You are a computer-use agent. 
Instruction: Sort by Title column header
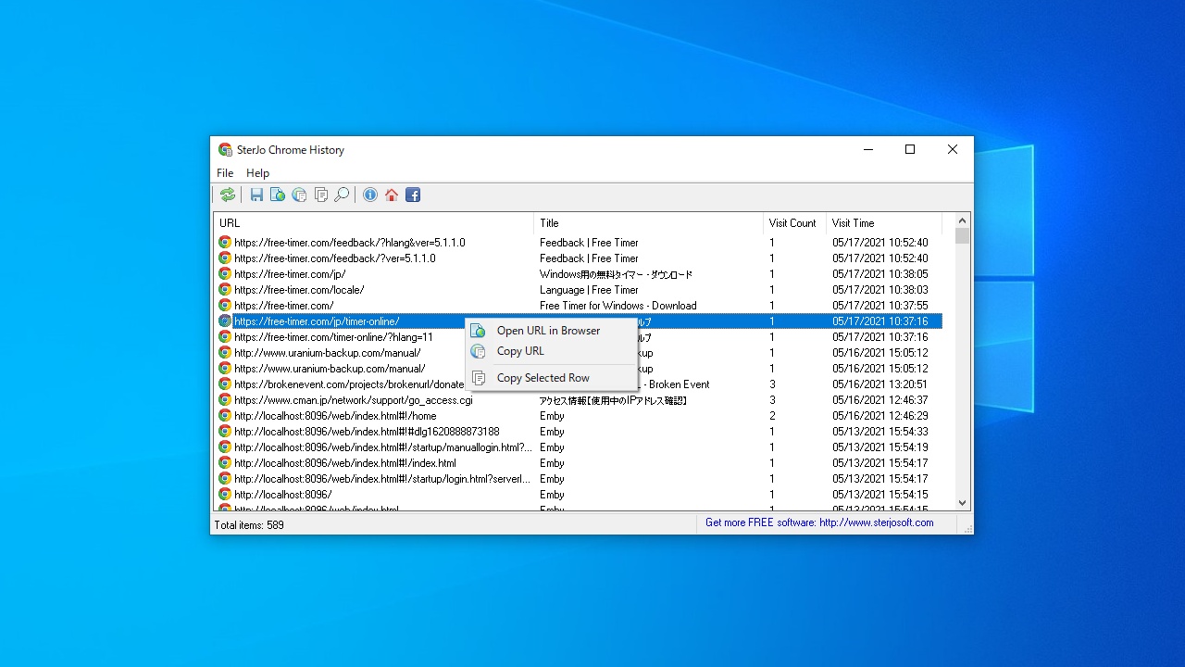coord(649,223)
